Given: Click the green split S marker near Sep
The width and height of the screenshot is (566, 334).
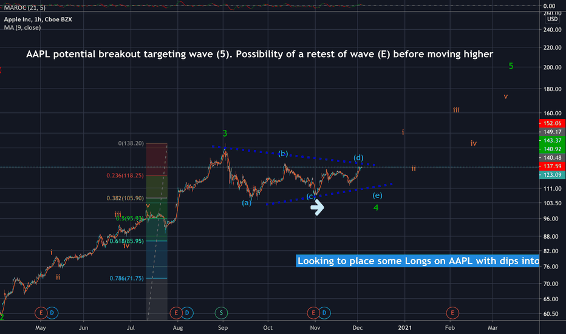Looking at the screenshot, I should (221, 313).
